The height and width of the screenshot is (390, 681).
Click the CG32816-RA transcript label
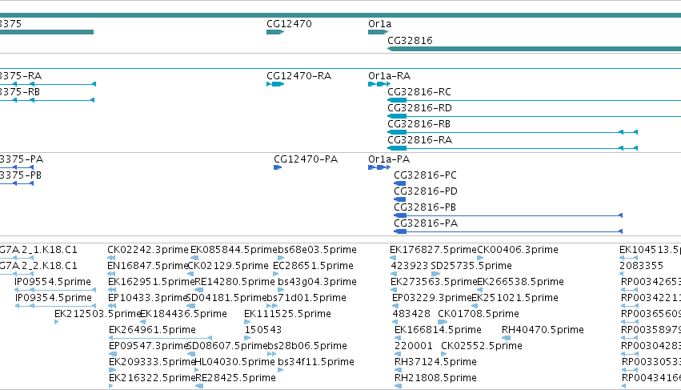pos(419,140)
